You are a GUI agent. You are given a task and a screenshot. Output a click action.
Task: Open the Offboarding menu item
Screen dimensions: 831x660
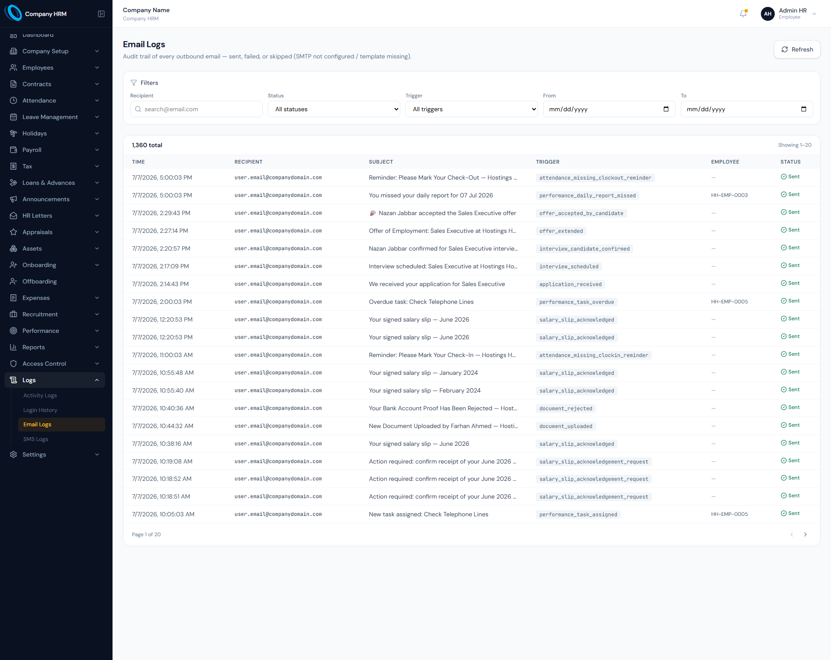(x=55, y=281)
